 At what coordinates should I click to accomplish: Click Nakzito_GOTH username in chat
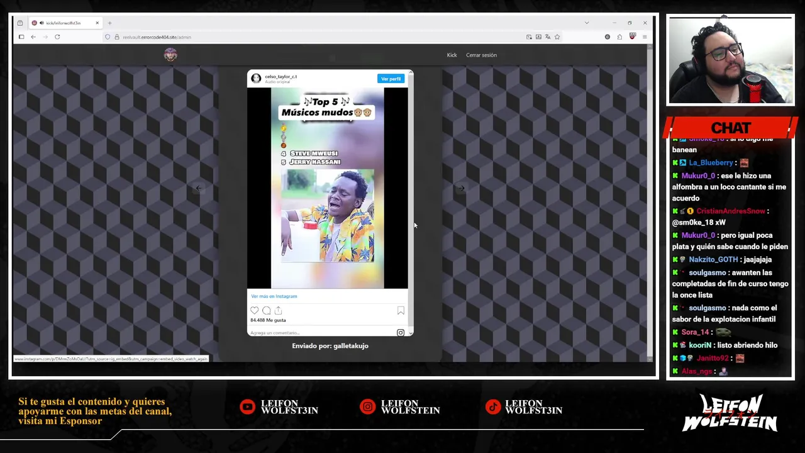713,260
